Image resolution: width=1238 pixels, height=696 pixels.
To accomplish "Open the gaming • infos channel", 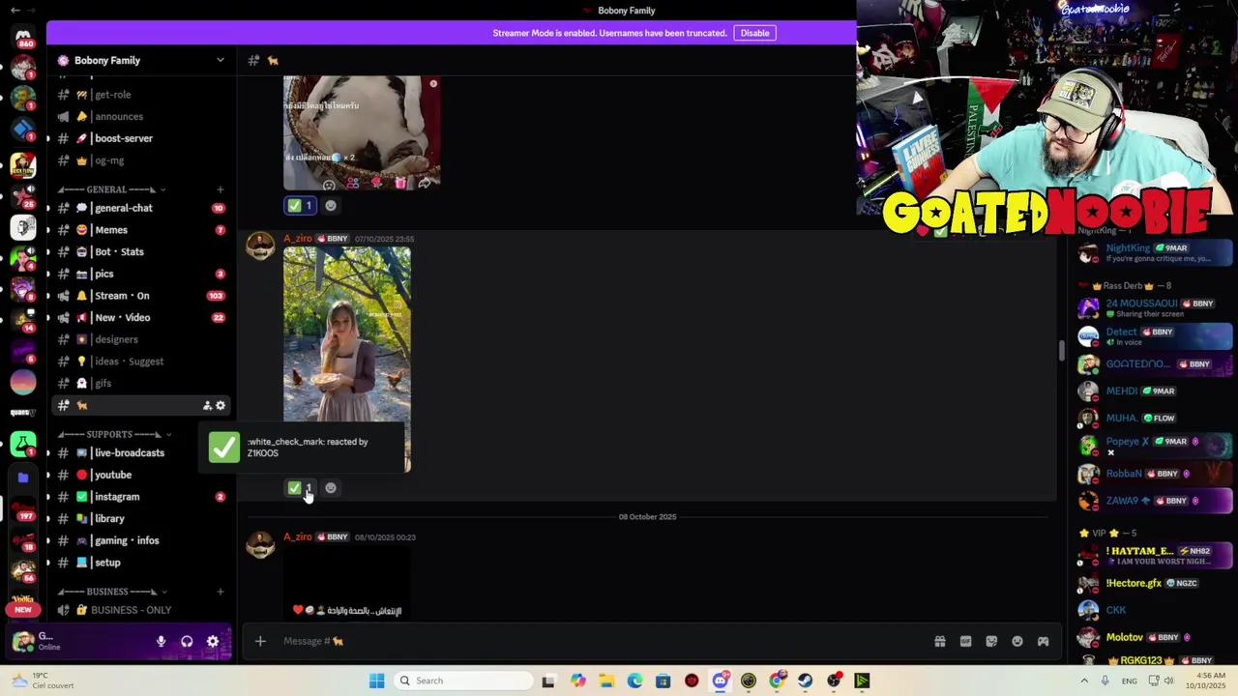I will (x=141, y=540).
